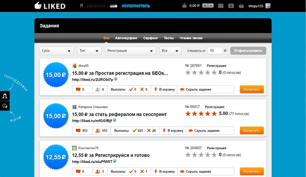Click the Стоимость от input field
This screenshot has width=306, height=177.
coord(215,50)
